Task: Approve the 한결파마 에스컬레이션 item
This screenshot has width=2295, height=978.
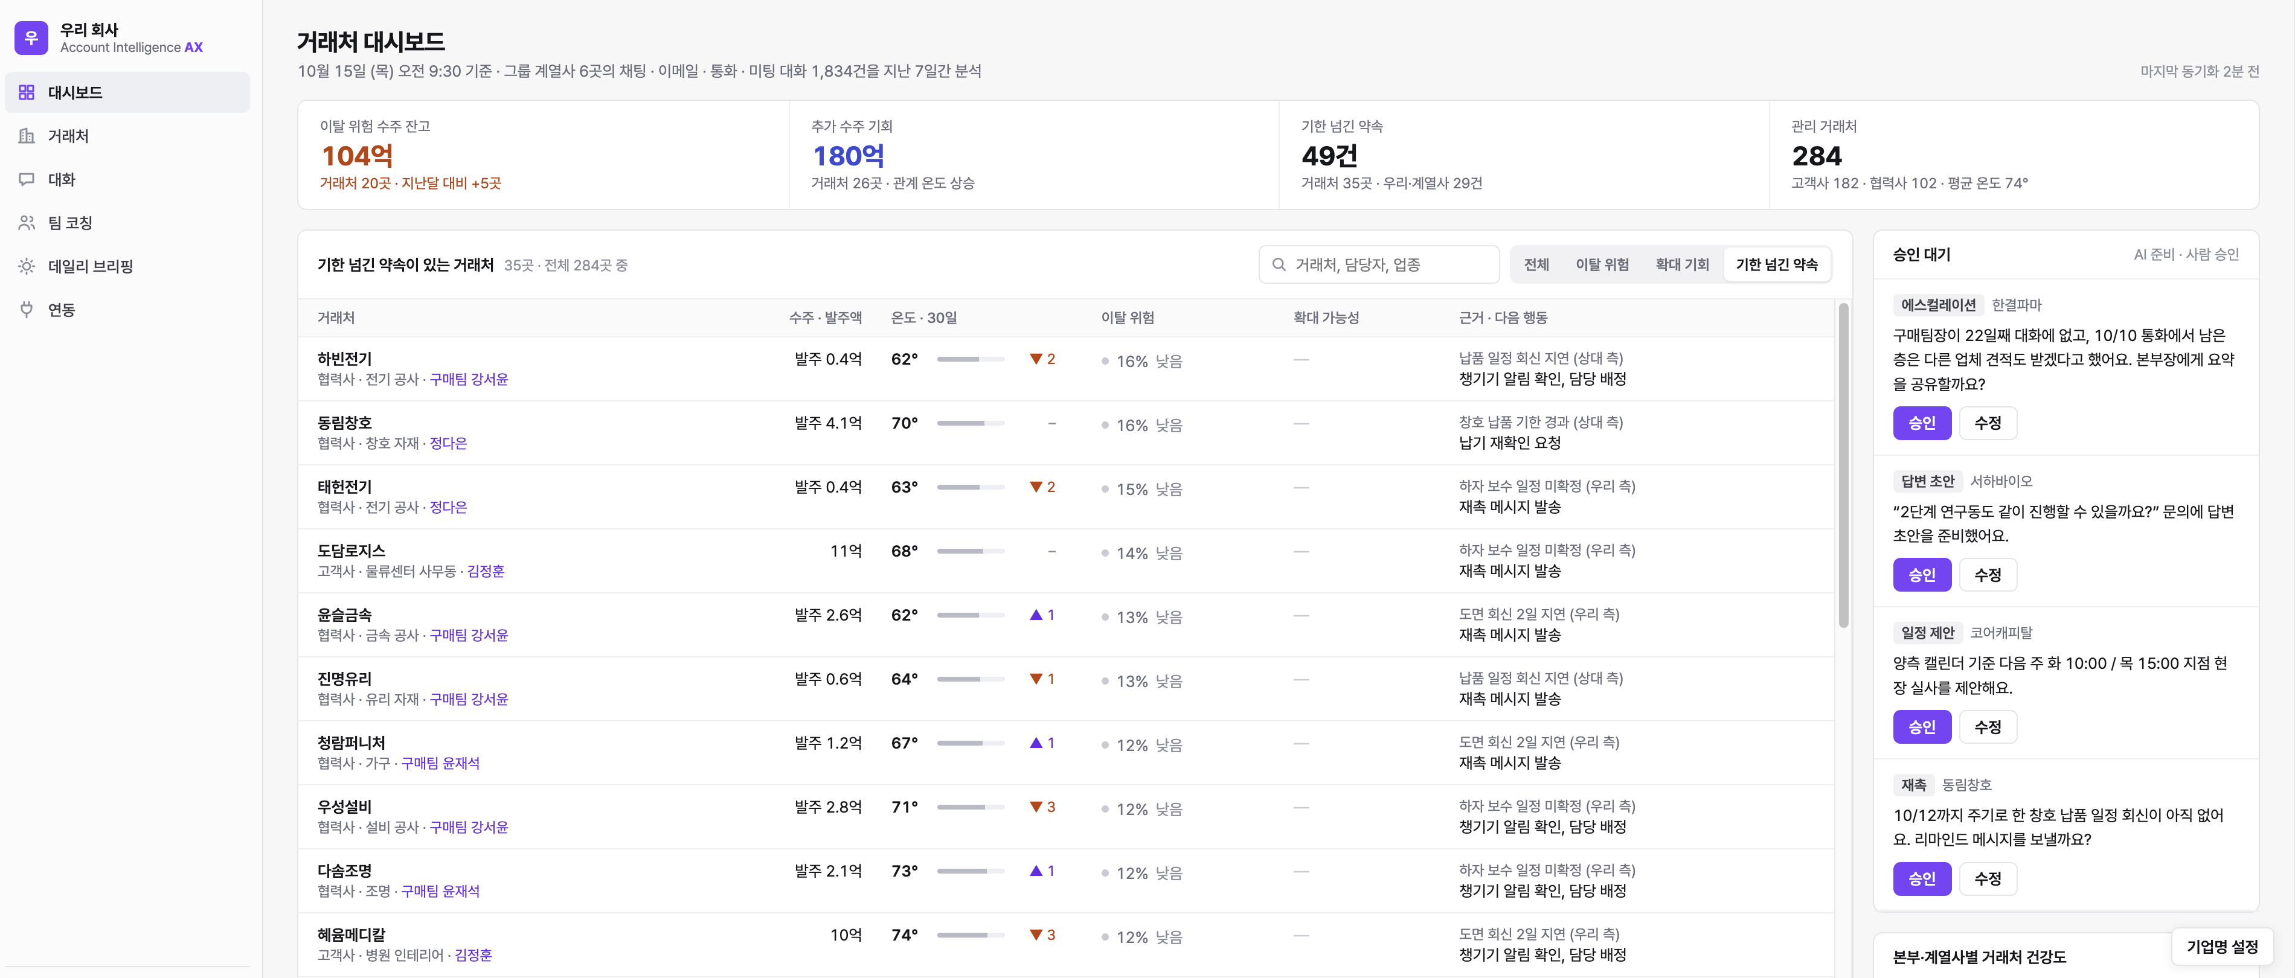Action: [1922, 423]
